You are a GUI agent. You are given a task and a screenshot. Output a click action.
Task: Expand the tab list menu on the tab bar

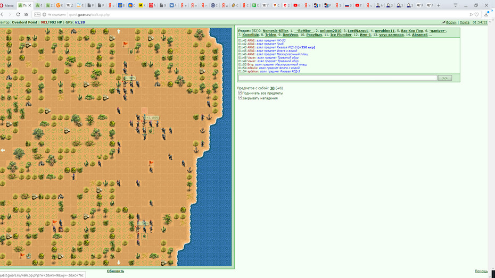(455, 5)
